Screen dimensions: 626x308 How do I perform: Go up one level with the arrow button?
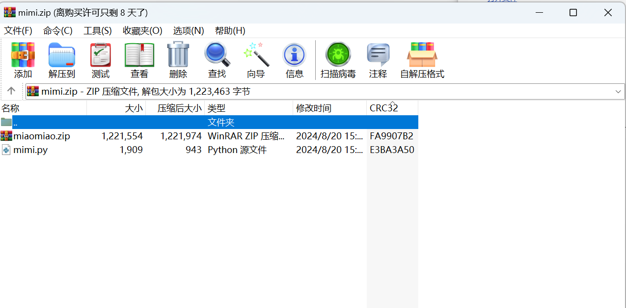[11, 91]
